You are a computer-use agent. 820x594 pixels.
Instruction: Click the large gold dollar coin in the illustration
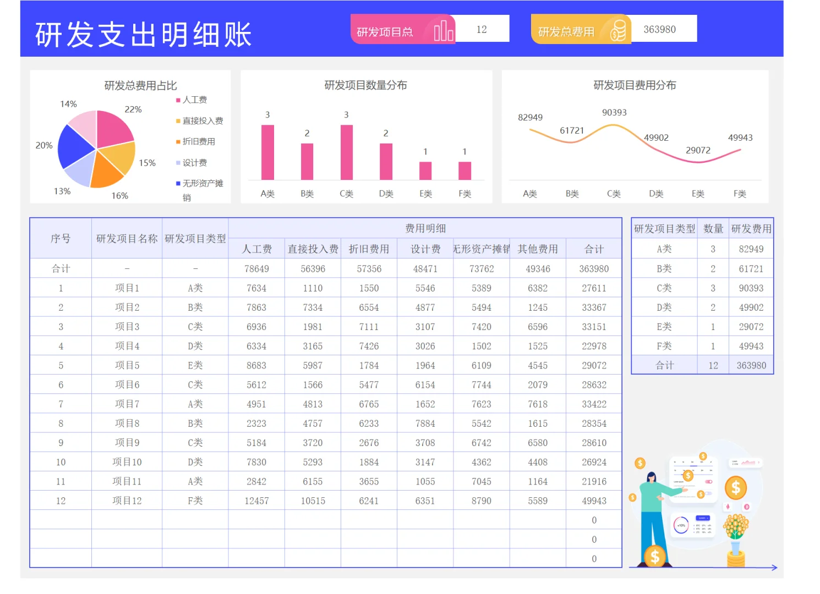pyautogui.click(x=736, y=487)
